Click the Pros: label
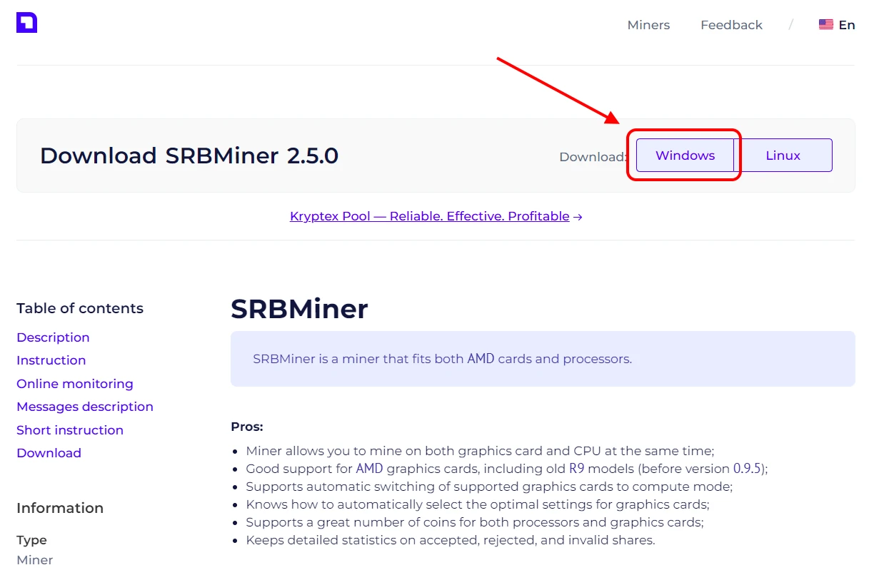 point(246,427)
